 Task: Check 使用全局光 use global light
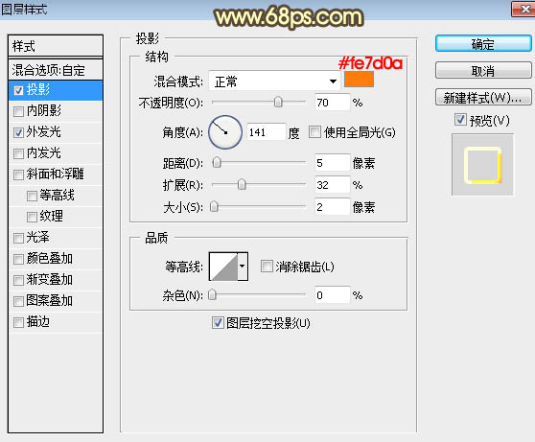314,132
